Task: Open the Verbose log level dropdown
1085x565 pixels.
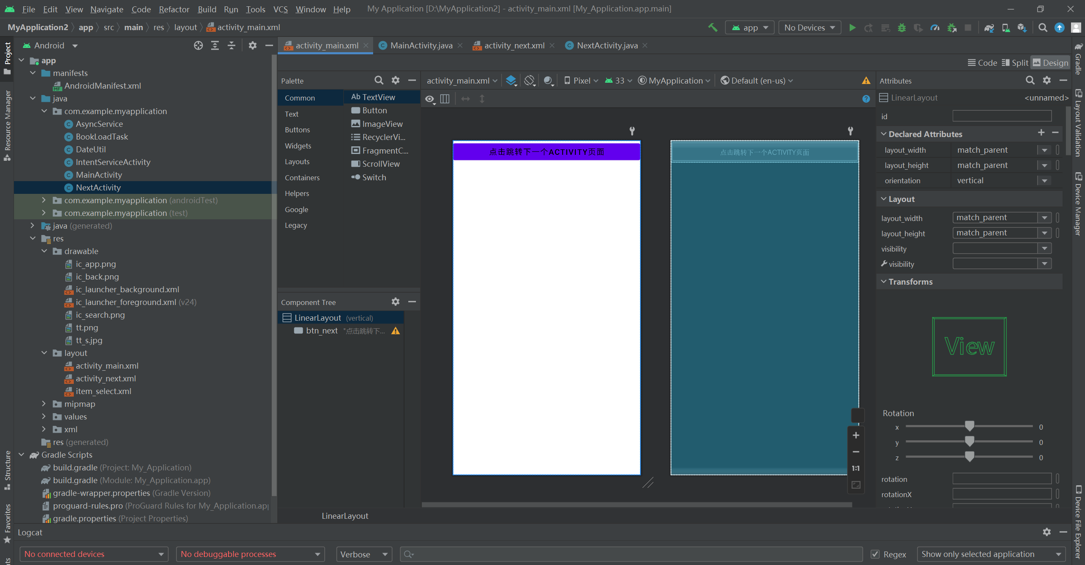Action: pyautogui.click(x=364, y=554)
